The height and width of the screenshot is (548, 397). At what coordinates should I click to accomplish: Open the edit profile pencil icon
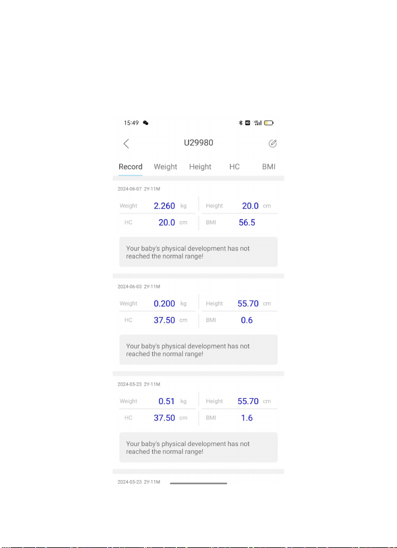click(273, 143)
